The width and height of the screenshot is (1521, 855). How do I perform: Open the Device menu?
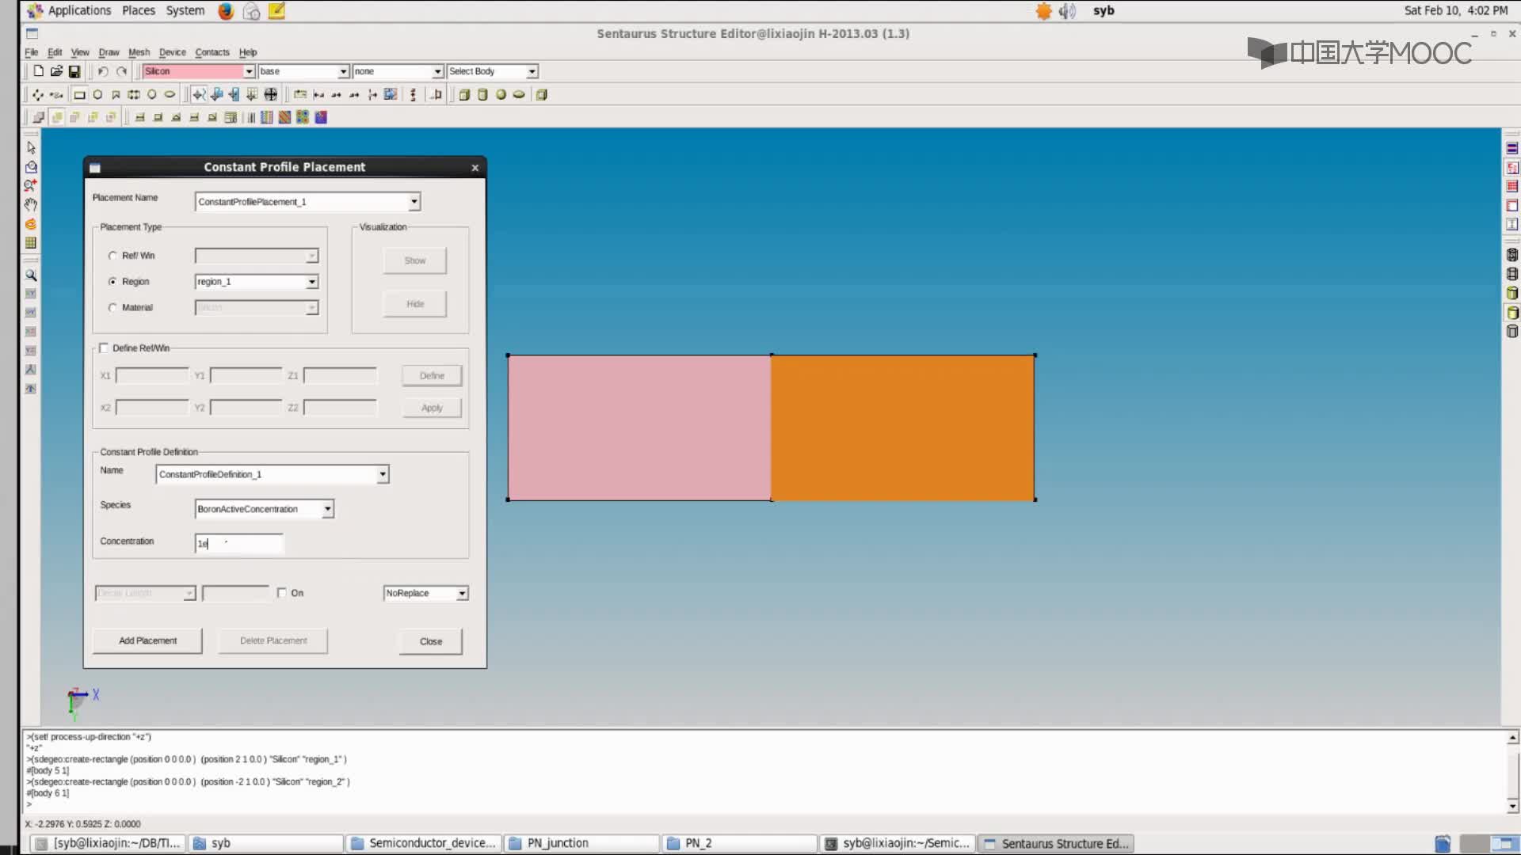(x=172, y=52)
